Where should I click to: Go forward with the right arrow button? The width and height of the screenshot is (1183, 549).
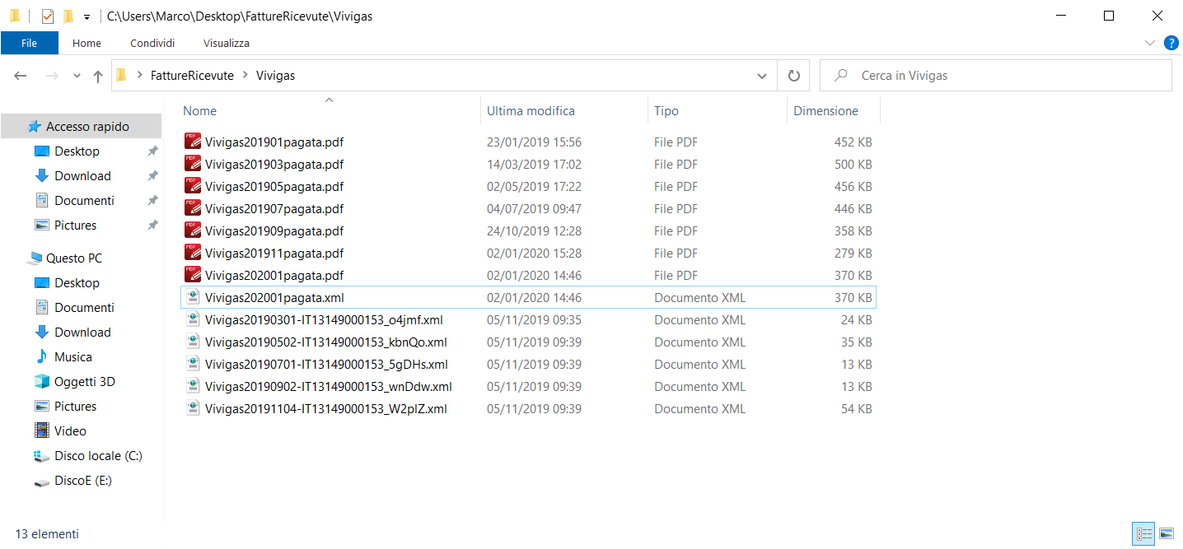(x=51, y=76)
